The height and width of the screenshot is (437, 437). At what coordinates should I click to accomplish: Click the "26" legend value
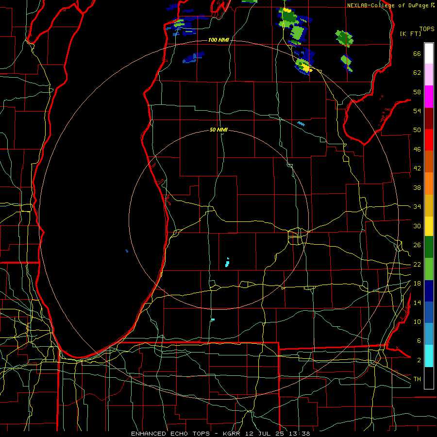tap(417, 245)
